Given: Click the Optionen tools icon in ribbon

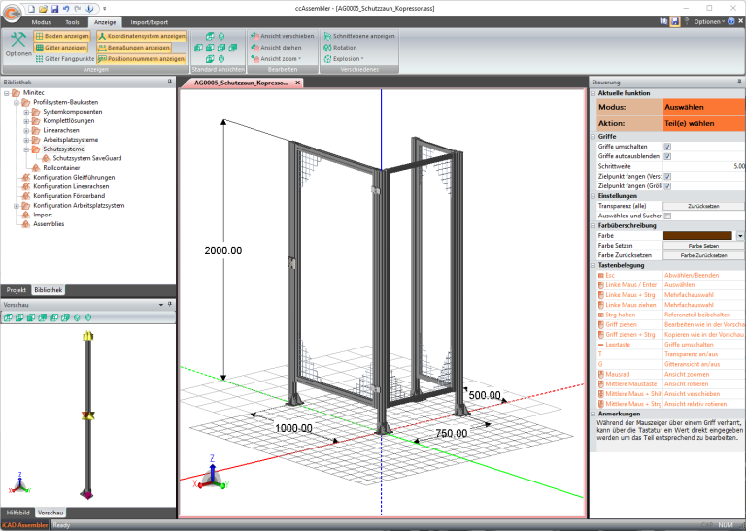Looking at the screenshot, I should 18,44.
